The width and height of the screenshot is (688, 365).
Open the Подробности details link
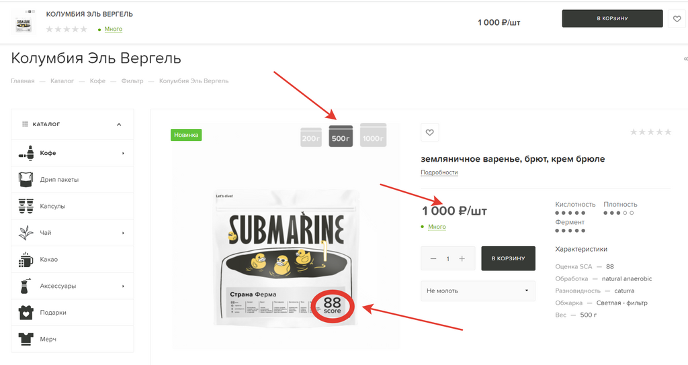[439, 172]
